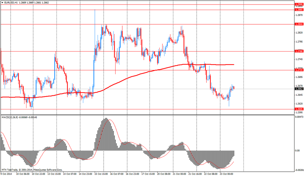The width and height of the screenshot is (304, 176).
Task: Click the 1.2745 price scale value
Action: point(299,59)
